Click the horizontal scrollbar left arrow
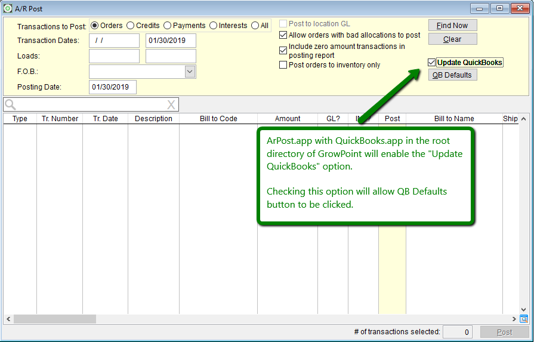The width and height of the screenshot is (534, 342). point(8,319)
